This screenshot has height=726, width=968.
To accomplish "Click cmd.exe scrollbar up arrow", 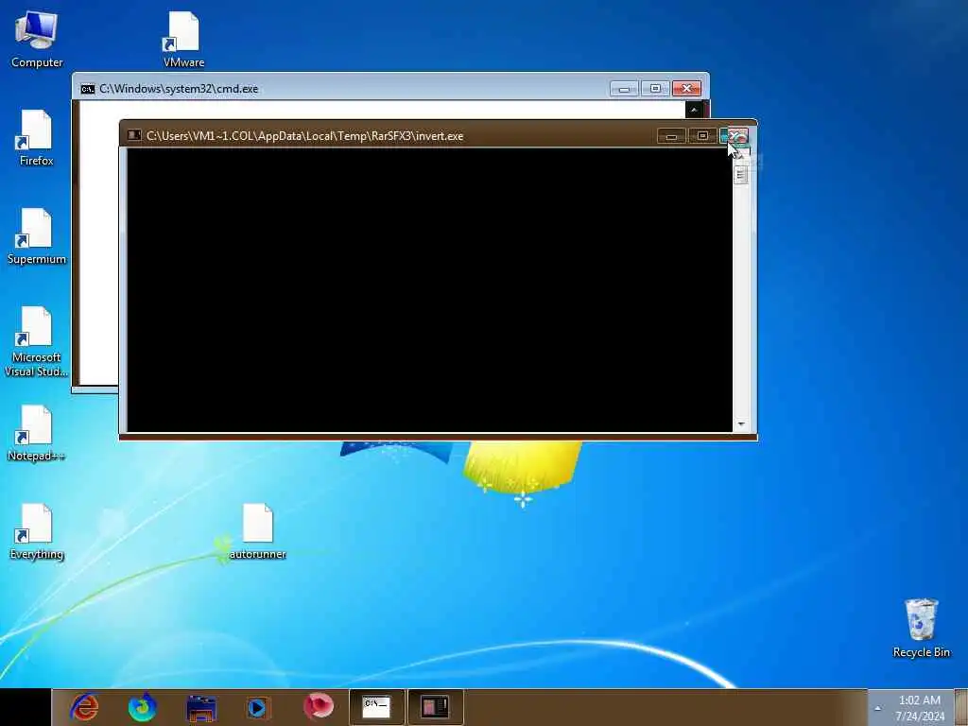I will pos(694,110).
